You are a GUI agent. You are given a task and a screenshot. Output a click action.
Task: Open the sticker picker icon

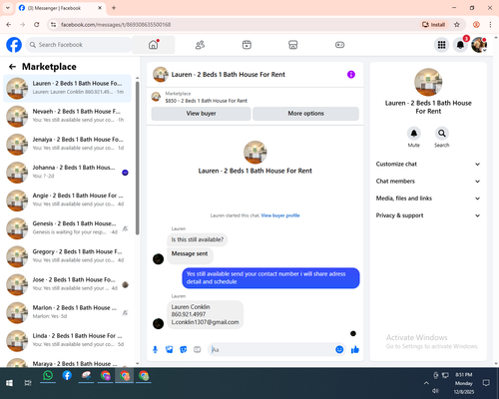pos(184,349)
